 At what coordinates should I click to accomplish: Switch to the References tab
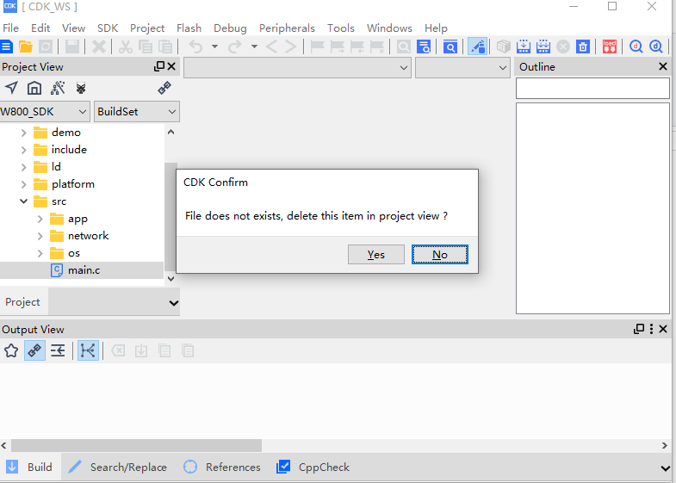pos(222,467)
